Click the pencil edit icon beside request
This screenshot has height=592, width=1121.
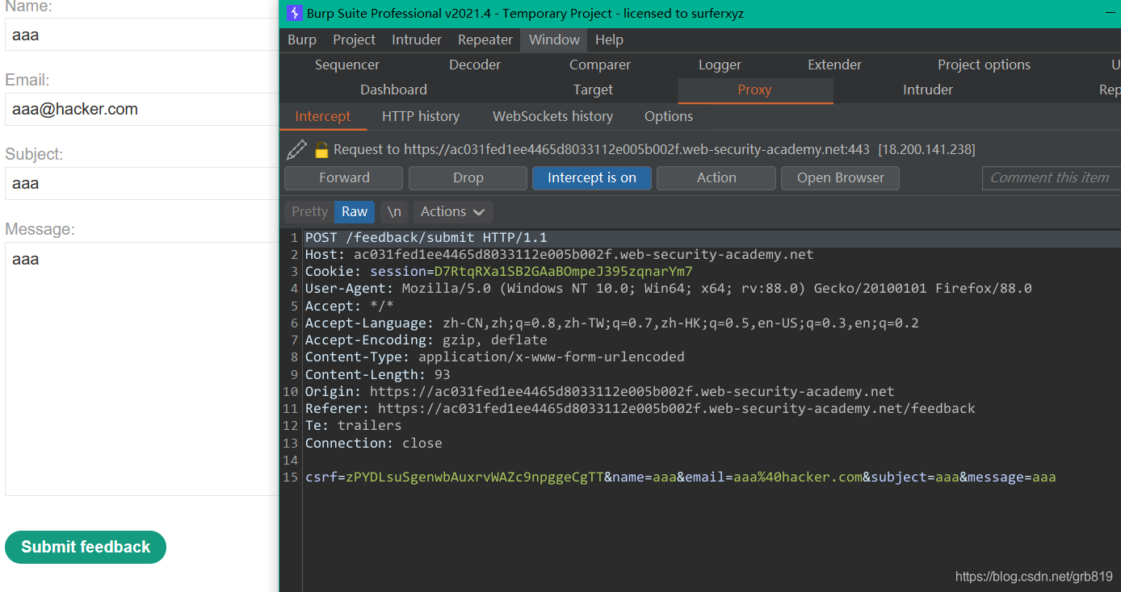[x=296, y=149]
